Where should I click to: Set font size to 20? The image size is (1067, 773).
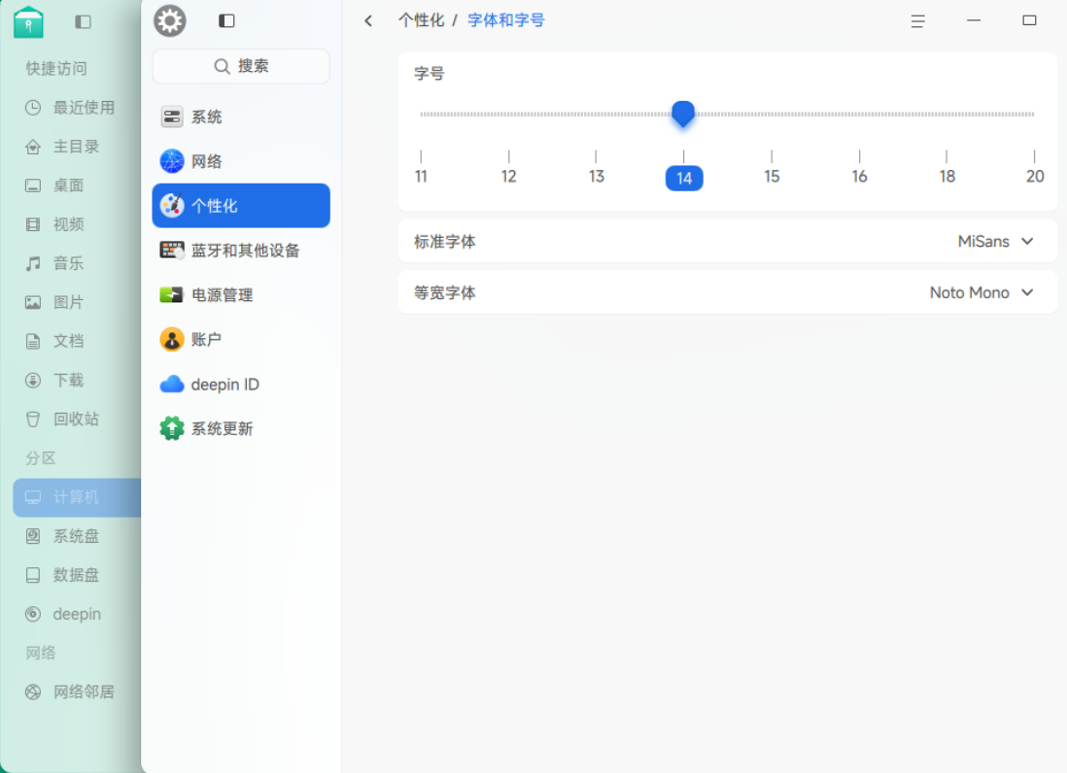[x=1035, y=176]
